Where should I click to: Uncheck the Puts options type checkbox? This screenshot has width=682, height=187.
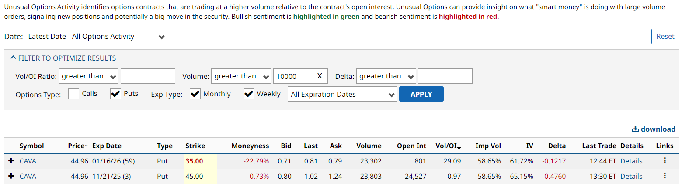(x=115, y=94)
